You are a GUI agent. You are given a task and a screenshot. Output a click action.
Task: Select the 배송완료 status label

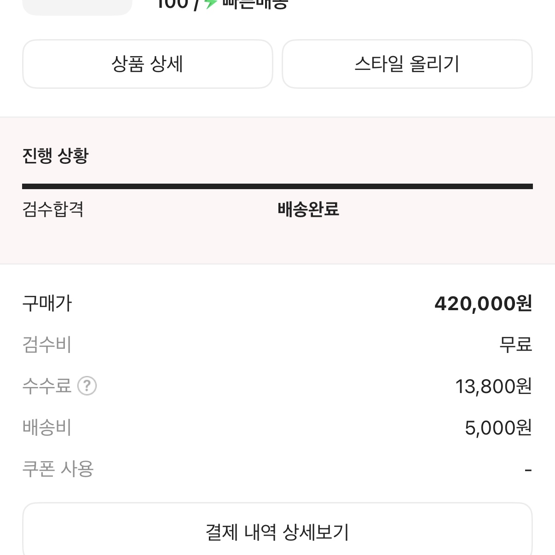(x=308, y=209)
